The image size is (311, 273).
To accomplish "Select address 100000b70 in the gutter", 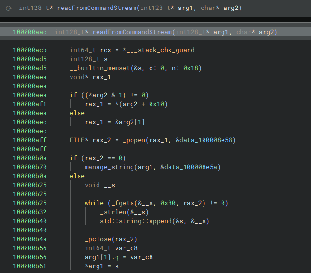I will 30,167.
